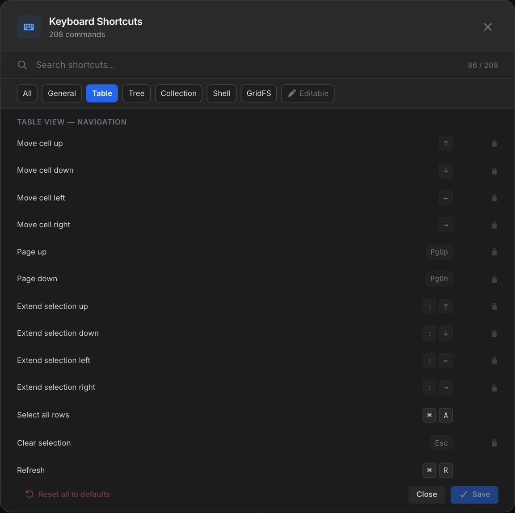Click the Table View — Navigation section header
Screen dimensions: 515x513
72,122
